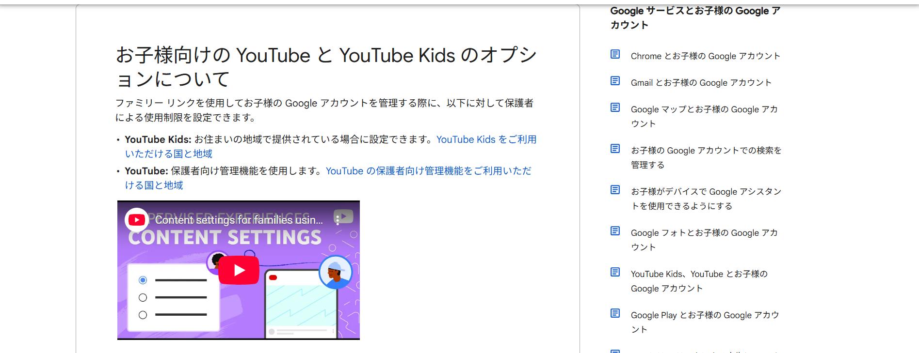This screenshot has width=919, height=353.
Task: Click document icon beside Gmail article
Action: [615, 81]
